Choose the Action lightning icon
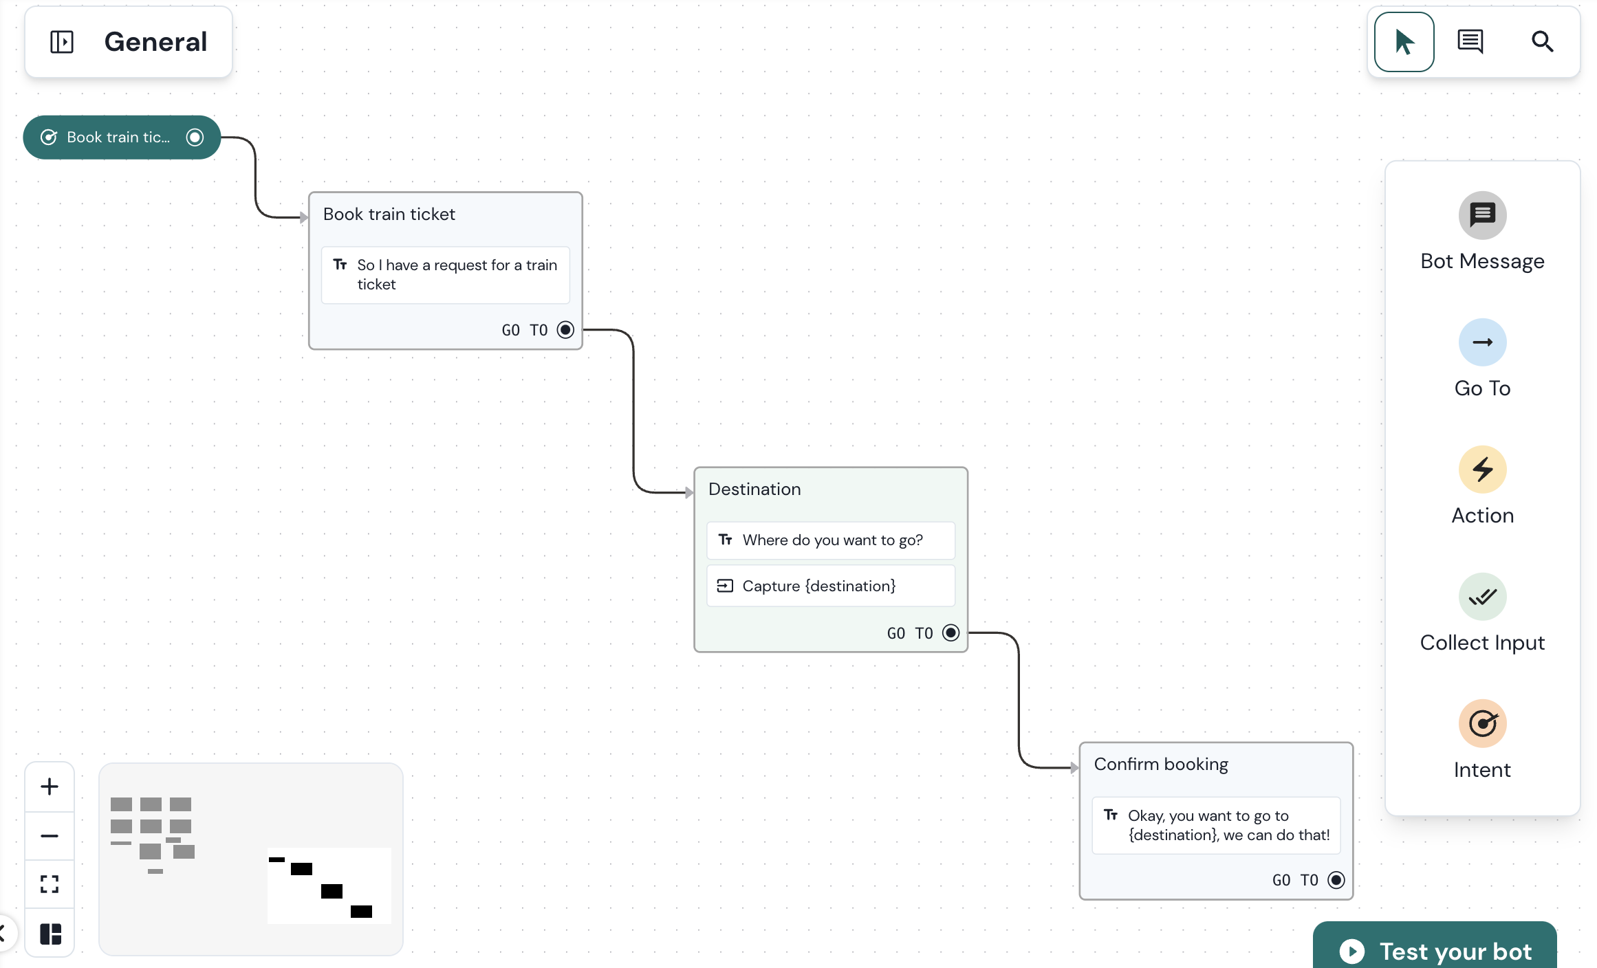The width and height of the screenshot is (1597, 968). 1482,470
